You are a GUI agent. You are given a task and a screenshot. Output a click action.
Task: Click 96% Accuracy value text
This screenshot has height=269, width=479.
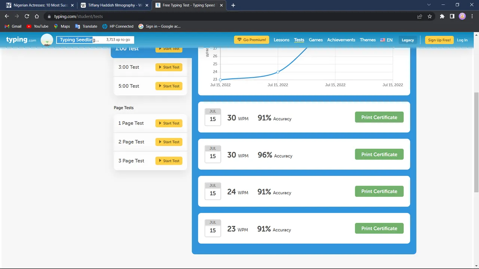[x=275, y=155]
